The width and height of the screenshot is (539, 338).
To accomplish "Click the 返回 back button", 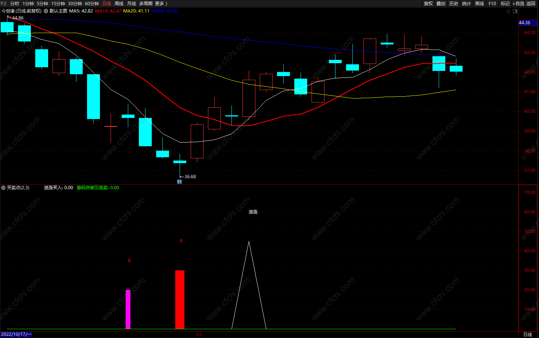I will [531, 3].
